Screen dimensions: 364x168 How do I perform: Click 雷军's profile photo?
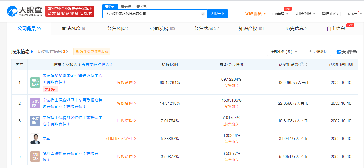click(35, 139)
